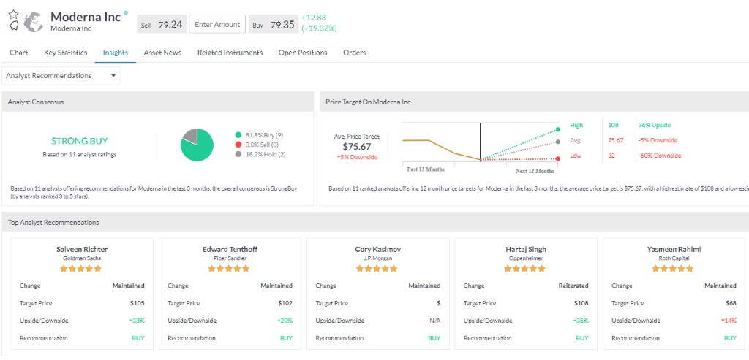Click Yasmeen Rahimi's $68 target price
The image size is (749, 360).
point(731,303)
